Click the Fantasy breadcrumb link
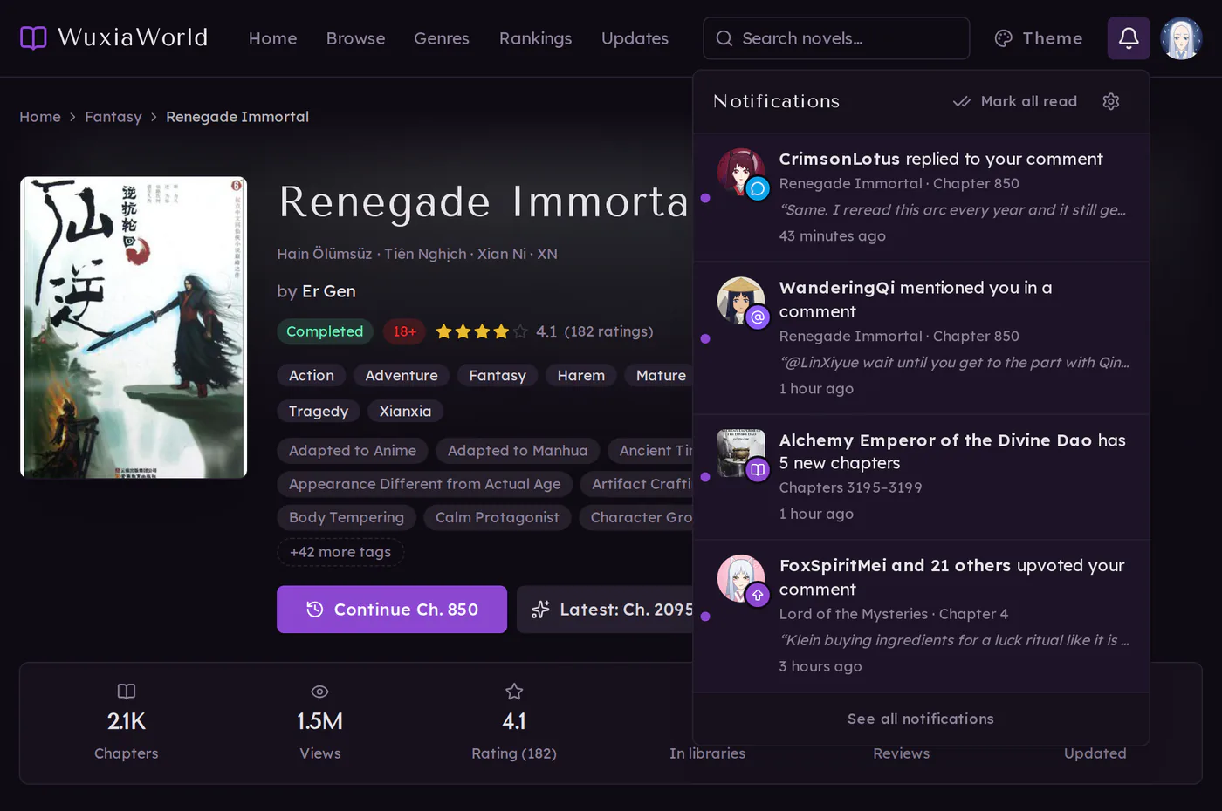 coord(113,117)
